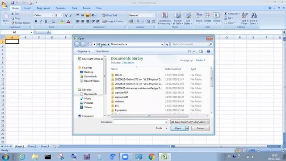Open the Arrange by Folder dropdown
Viewport: 286px width, 161px height.
201,60
